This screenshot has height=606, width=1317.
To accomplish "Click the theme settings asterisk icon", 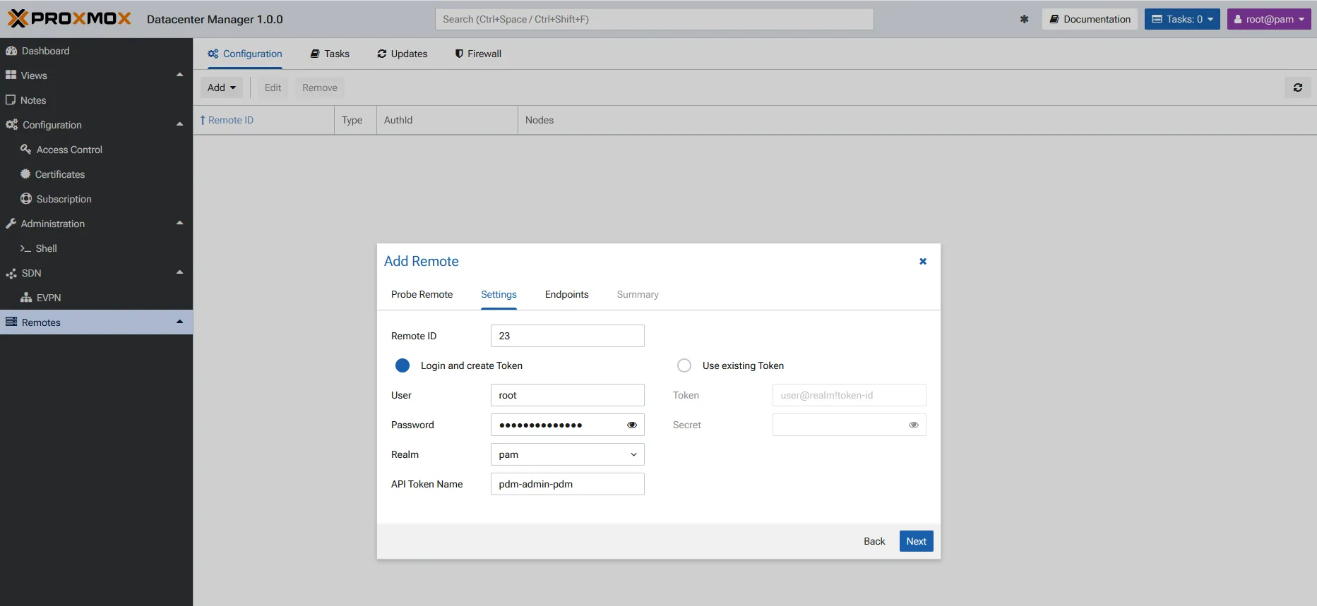I will click(x=1024, y=19).
